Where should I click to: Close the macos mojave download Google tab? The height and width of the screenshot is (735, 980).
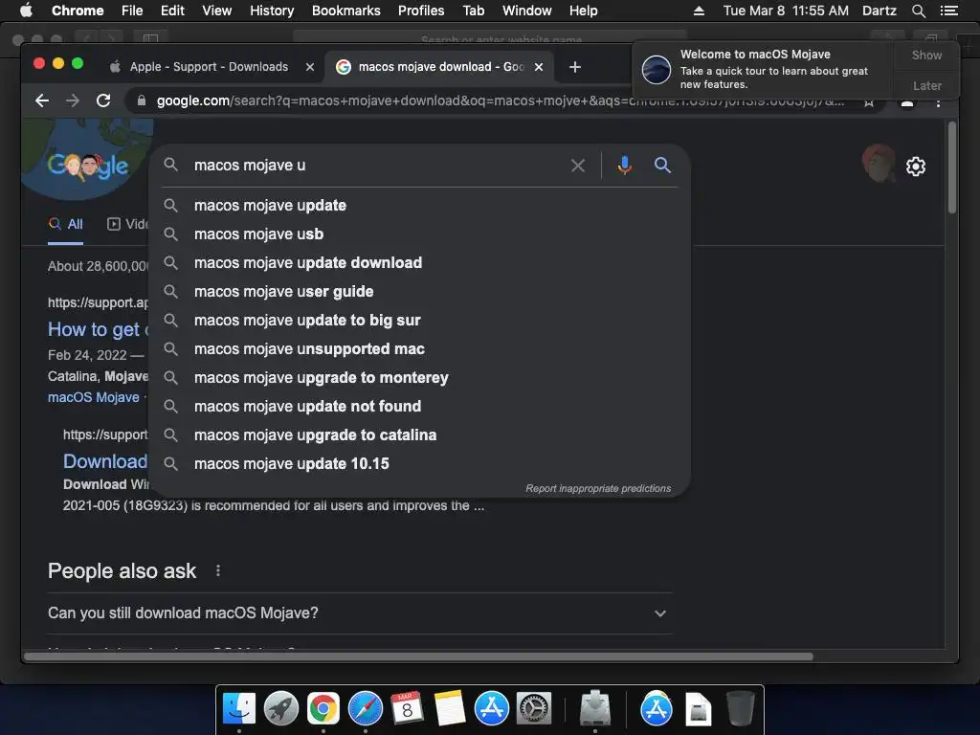coord(539,67)
